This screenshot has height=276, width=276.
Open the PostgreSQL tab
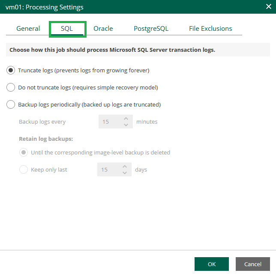pos(151,29)
